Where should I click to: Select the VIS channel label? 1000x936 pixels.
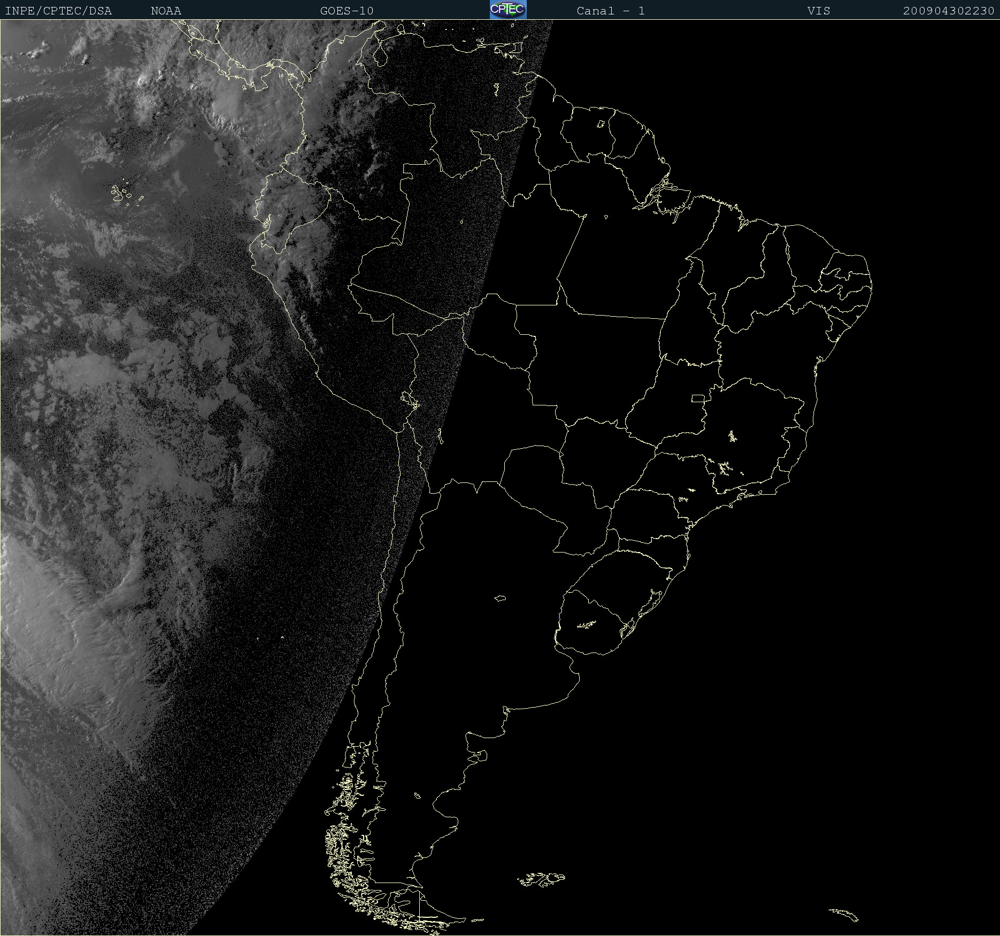[x=819, y=11]
